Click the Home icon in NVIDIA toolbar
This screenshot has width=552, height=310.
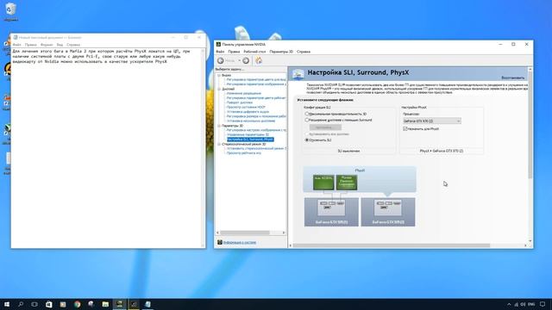pos(259,60)
